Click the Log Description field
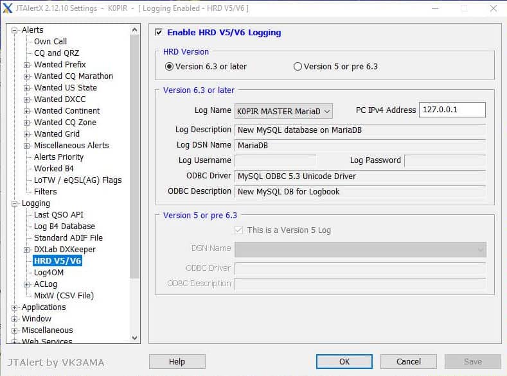The height and width of the screenshot is (376, 507). [x=360, y=130]
